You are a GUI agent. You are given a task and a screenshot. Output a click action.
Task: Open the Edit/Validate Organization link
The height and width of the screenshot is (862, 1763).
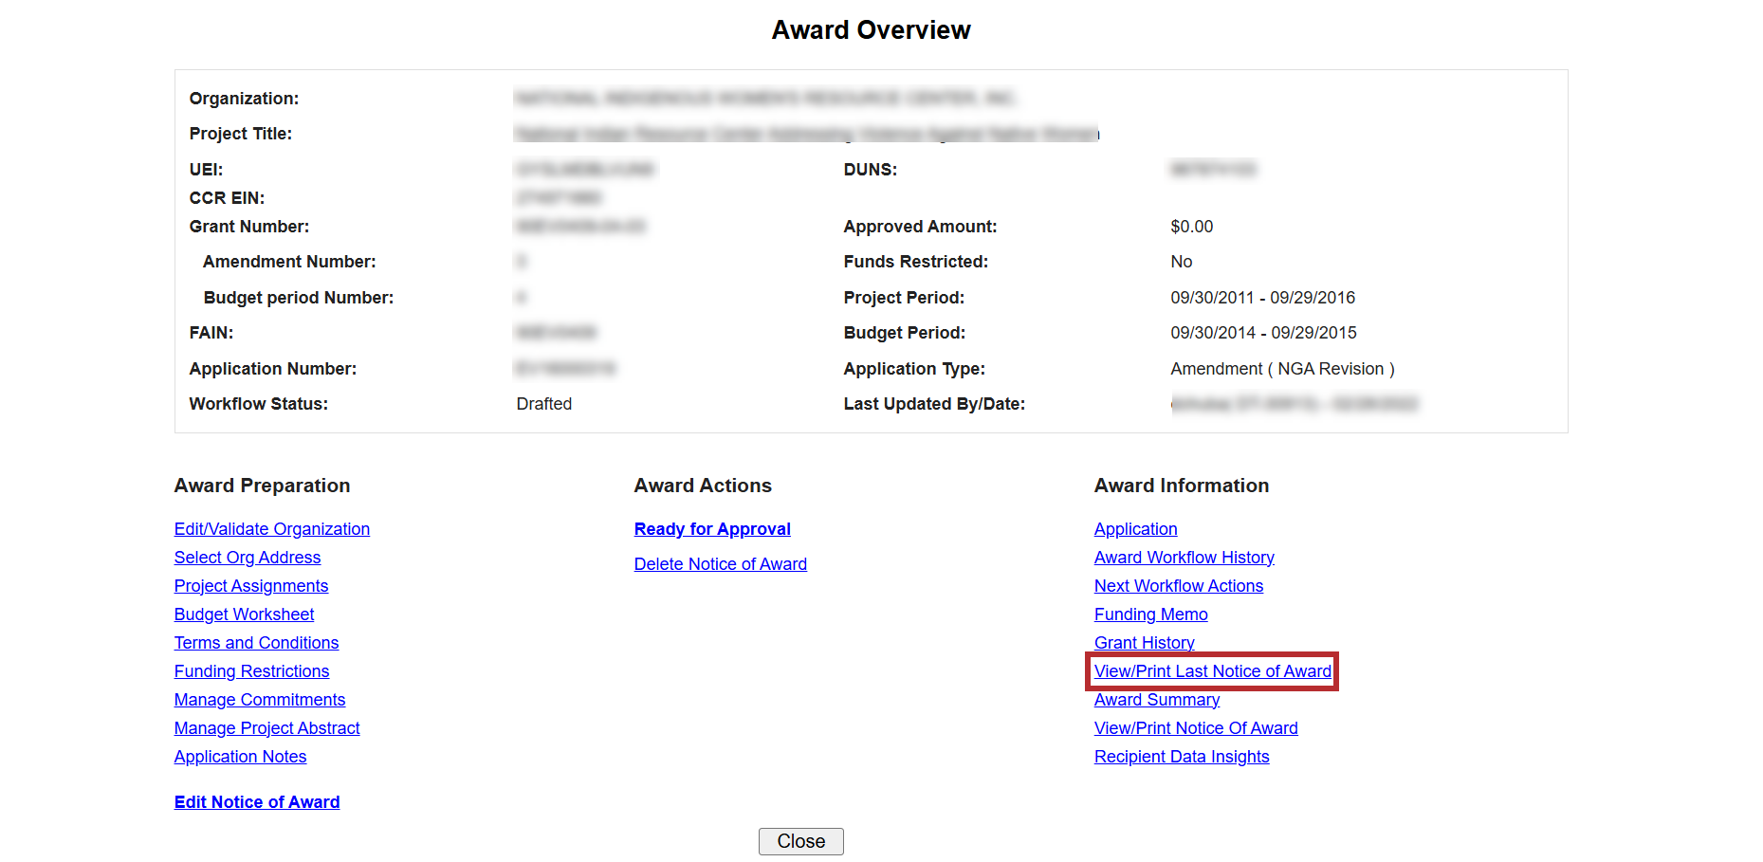coord(271,529)
